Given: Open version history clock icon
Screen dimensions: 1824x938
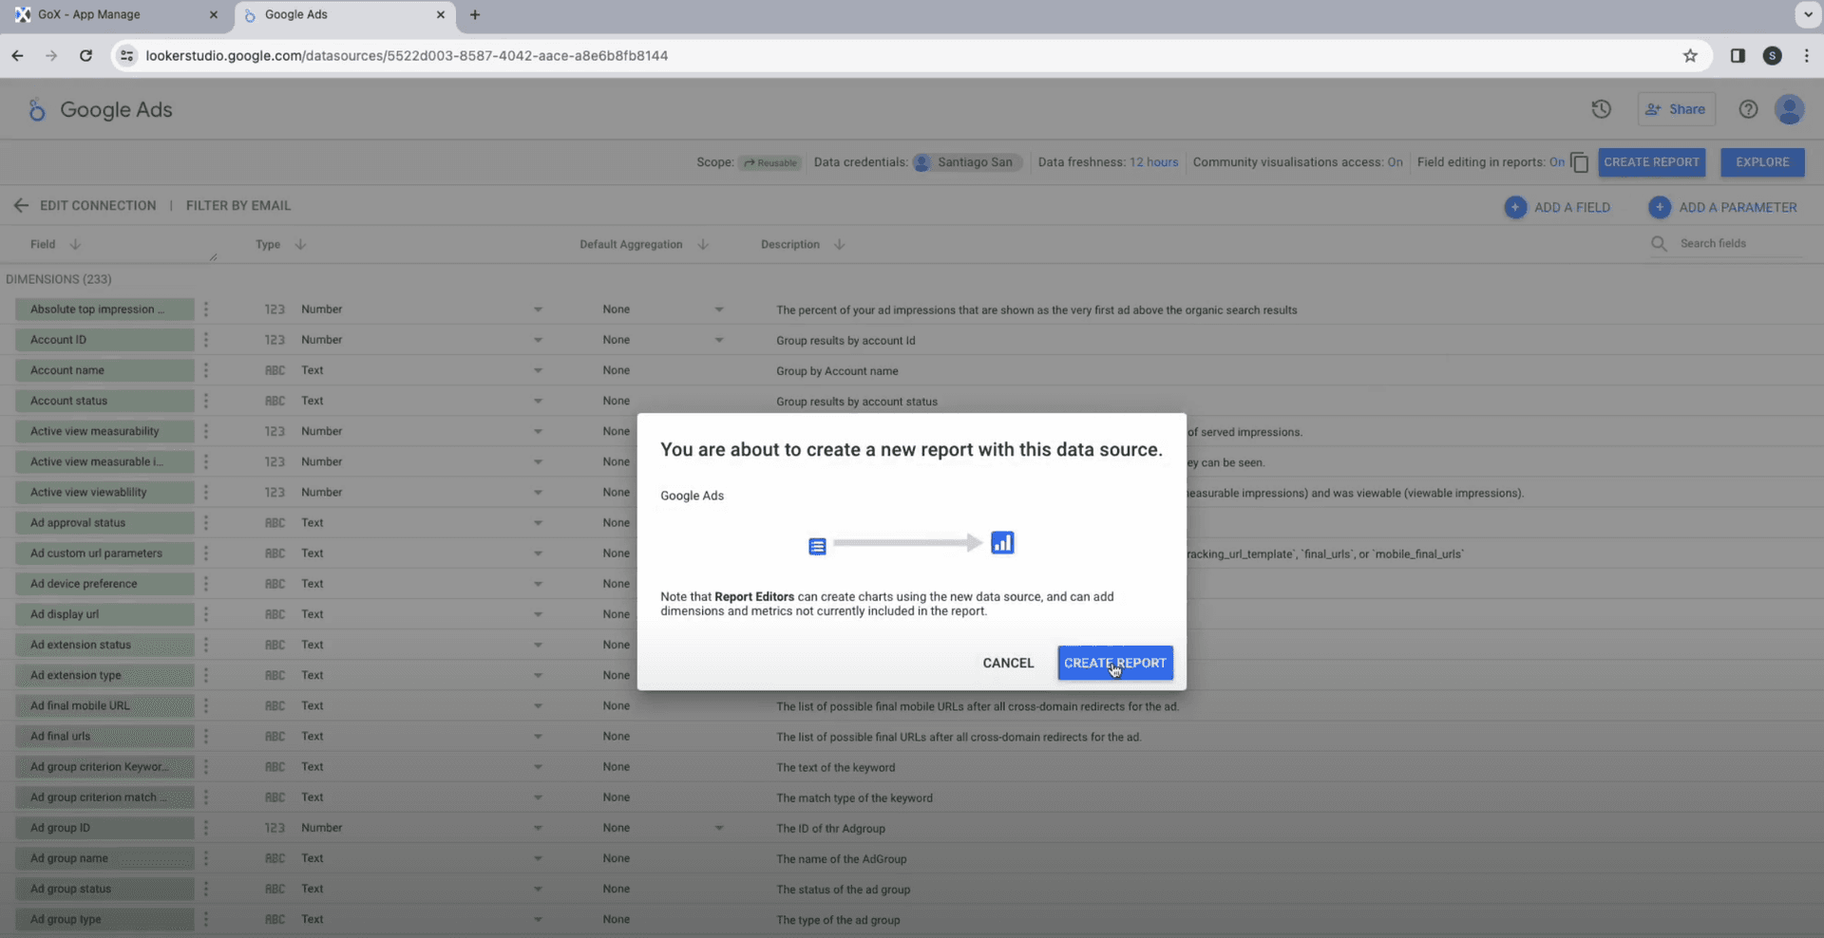Looking at the screenshot, I should [1602, 109].
